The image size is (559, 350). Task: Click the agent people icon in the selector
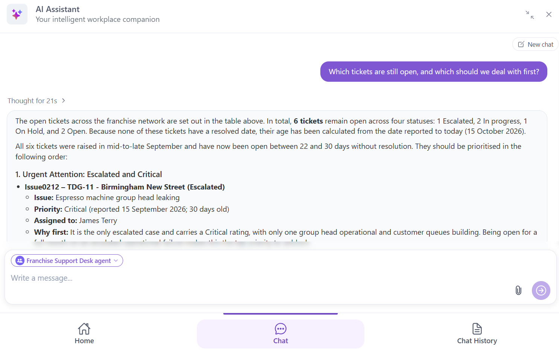point(20,261)
